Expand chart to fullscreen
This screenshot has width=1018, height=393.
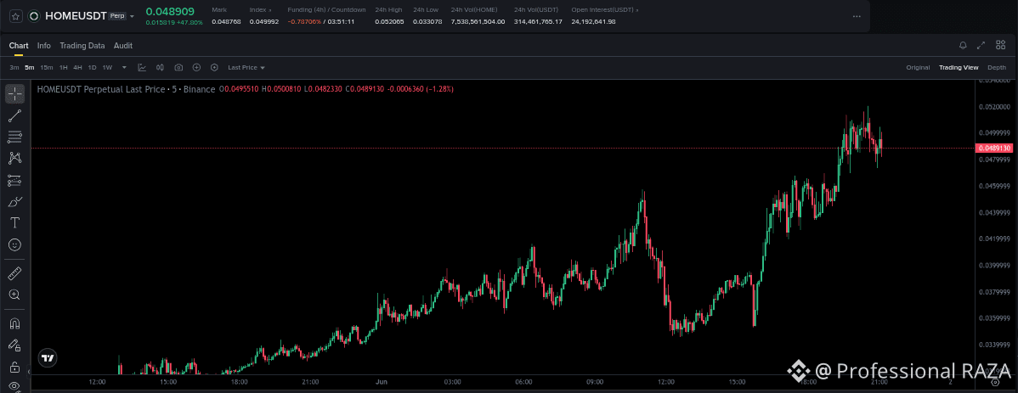point(981,45)
